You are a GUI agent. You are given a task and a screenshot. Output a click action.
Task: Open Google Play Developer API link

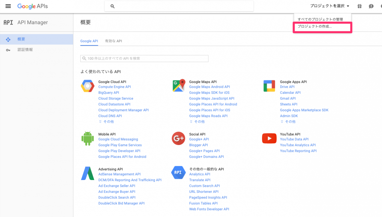click(119, 151)
